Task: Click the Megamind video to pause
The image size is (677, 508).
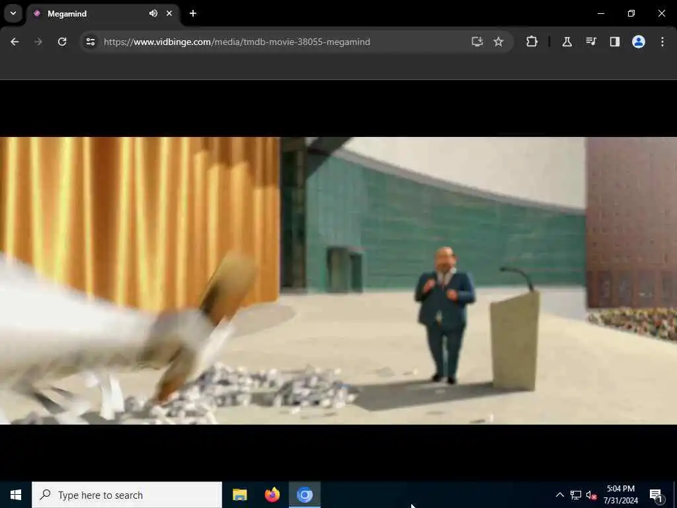Action: 338,280
